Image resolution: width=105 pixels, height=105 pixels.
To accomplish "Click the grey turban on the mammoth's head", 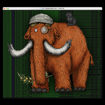I will click(41, 19).
